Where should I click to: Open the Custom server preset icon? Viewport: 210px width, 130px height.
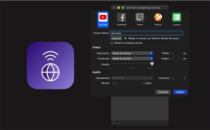177,19
